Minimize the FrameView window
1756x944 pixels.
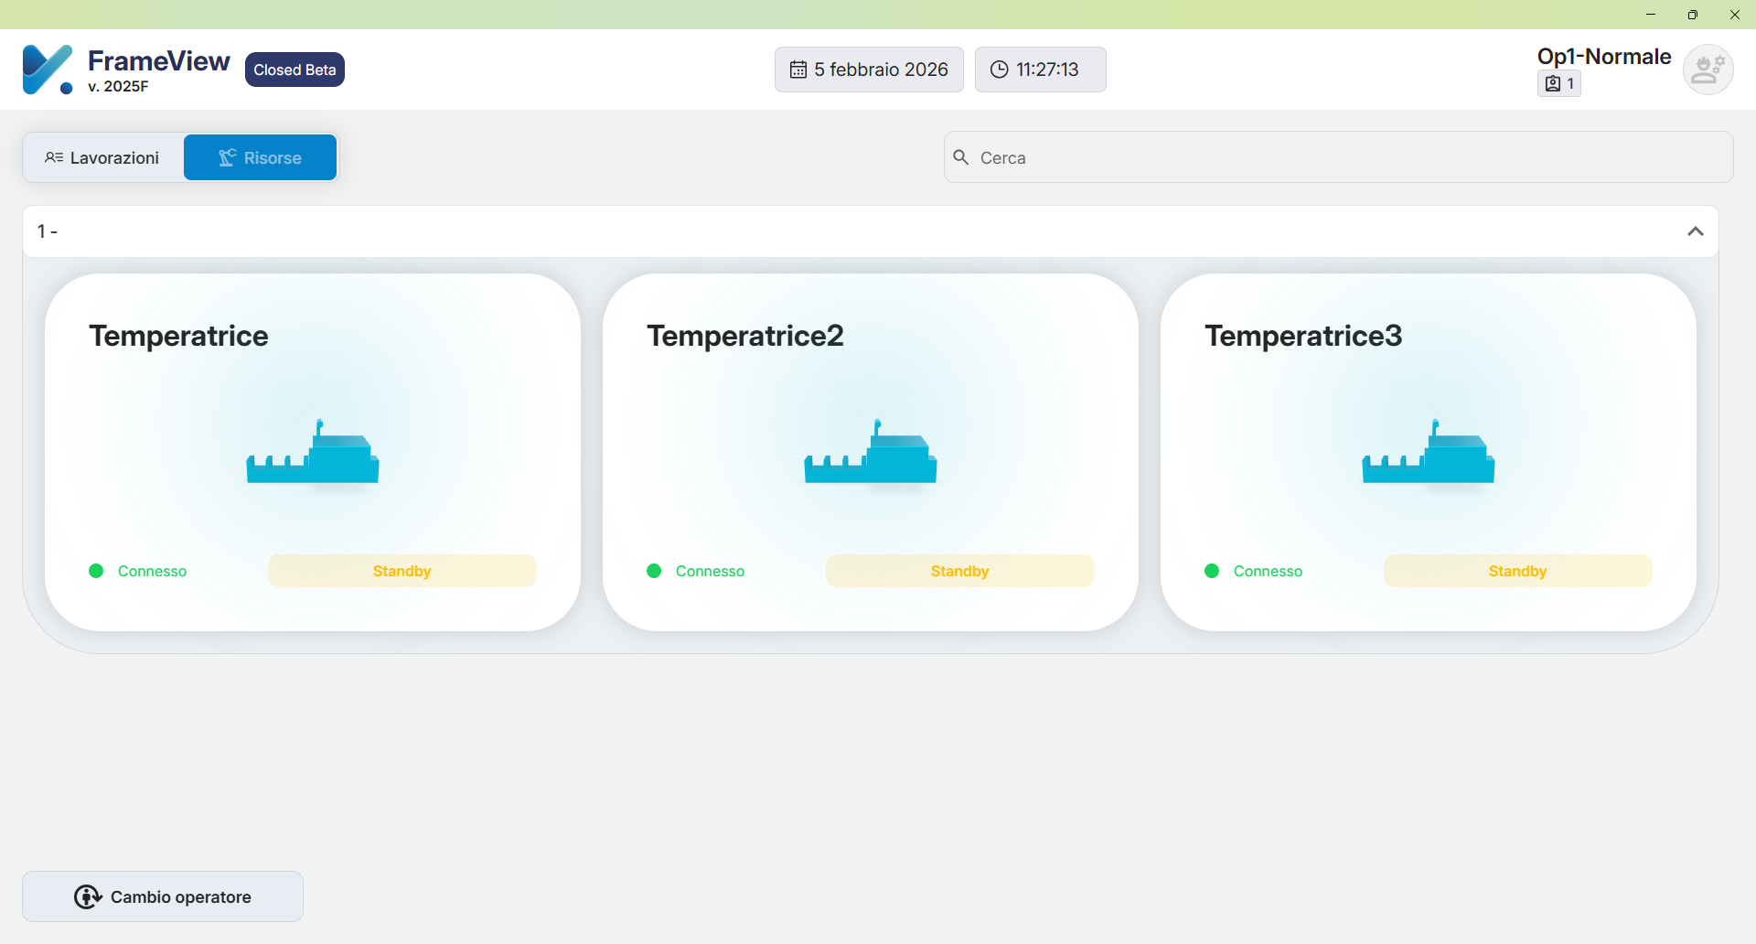(1651, 15)
